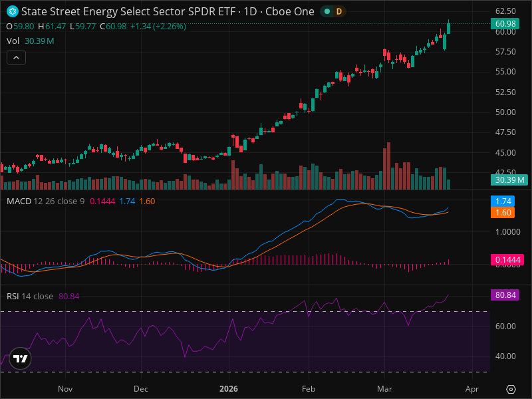Click the 62.50 price scale label
Screen dimensions: 532x399
pyautogui.click(x=505, y=11)
